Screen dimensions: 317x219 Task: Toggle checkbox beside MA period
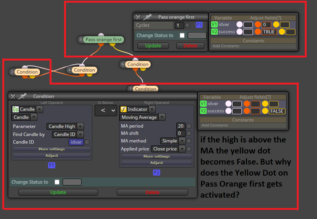[x=189, y=126]
